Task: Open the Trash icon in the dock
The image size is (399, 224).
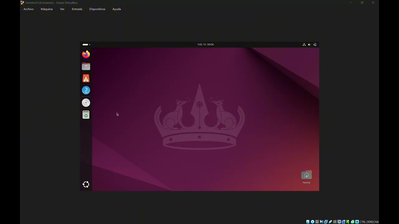Action: (x=86, y=115)
